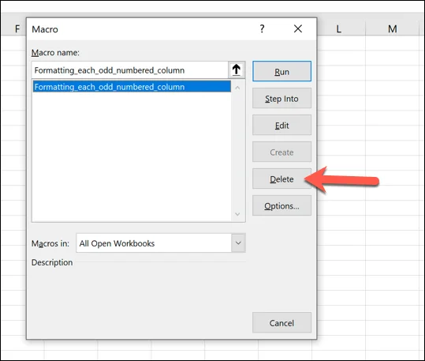
Task: Cancel the Macro dialog
Action: coord(281,323)
